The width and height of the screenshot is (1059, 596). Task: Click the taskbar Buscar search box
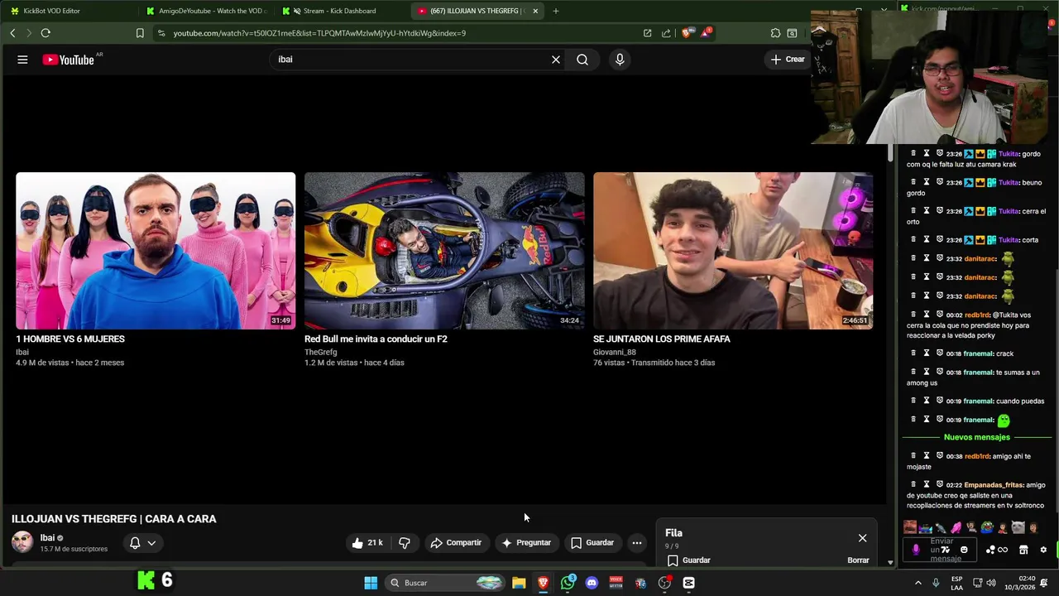tap(447, 583)
